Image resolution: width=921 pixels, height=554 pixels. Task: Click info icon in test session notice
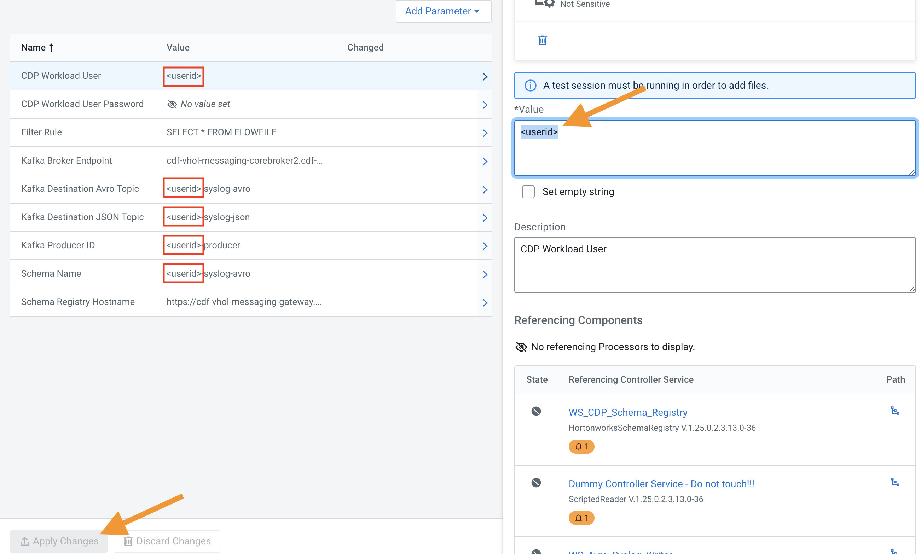[x=530, y=86]
